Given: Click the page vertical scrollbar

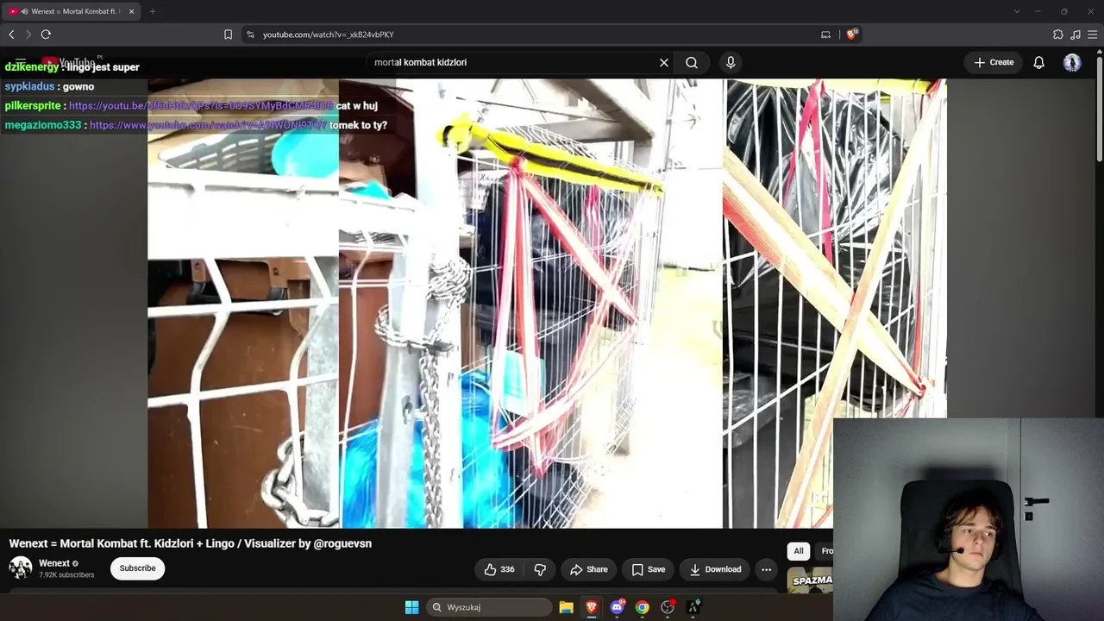Looking at the screenshot, I should [1099, 108].
